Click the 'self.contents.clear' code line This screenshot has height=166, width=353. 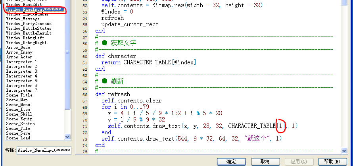131,100
